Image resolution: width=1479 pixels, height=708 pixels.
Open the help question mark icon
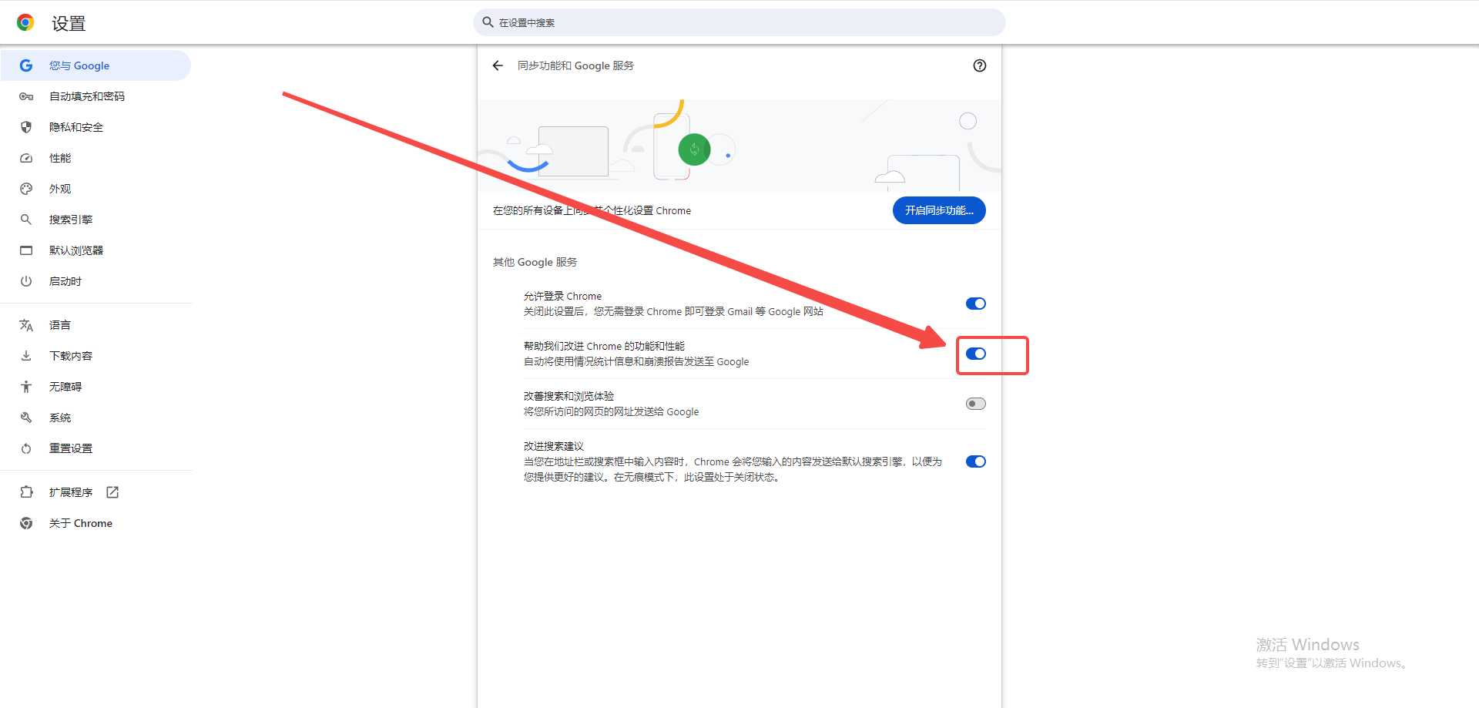pyautogui.click(x=980, y=65)
